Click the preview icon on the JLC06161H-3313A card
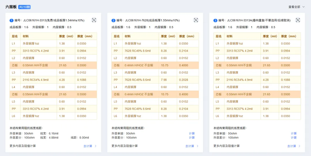The width and height of the screenshot is (311, 156). click(x=298, y=20)
